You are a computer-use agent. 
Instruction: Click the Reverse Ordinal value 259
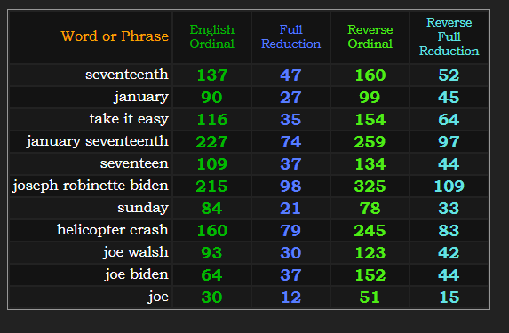(x=370, y=142)
